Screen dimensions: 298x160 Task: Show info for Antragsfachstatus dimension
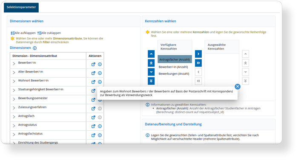click(x=100, y=135)
